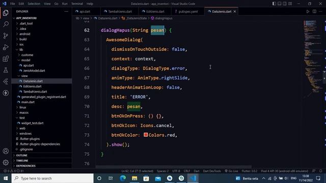Open Customize Layout icon
The height and width of the screenshot is (183, 326).
coord(290,4)
